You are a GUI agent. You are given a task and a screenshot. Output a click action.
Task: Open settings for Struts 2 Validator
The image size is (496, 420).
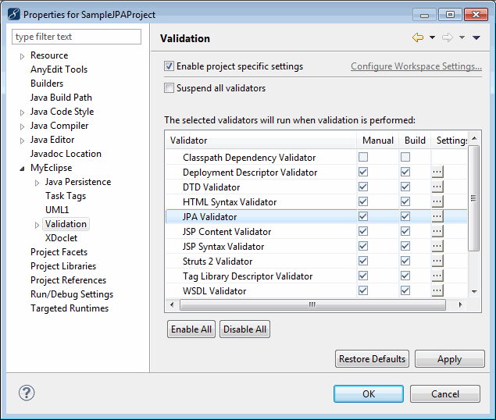coord(437,261)
